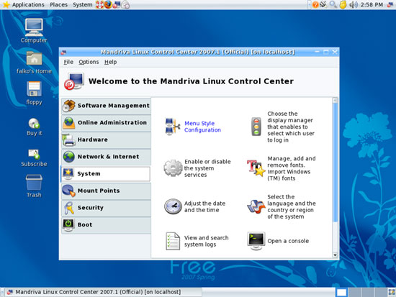
Task: Open the Buy it desktop icon
Action: tap(34, 123)
